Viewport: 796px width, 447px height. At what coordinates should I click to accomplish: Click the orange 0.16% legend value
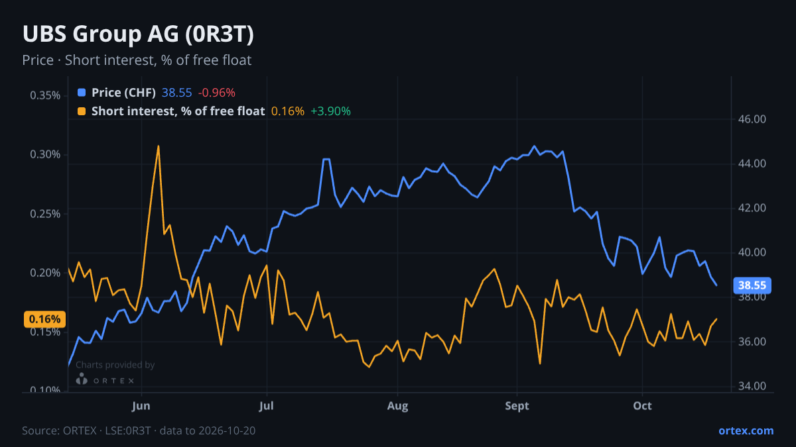click(x=288, y=111)
